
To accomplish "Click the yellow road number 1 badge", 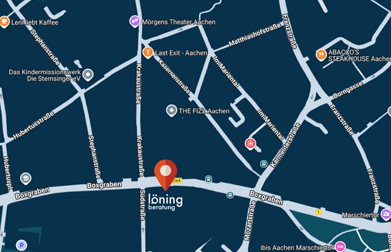I will click(318, 212).
